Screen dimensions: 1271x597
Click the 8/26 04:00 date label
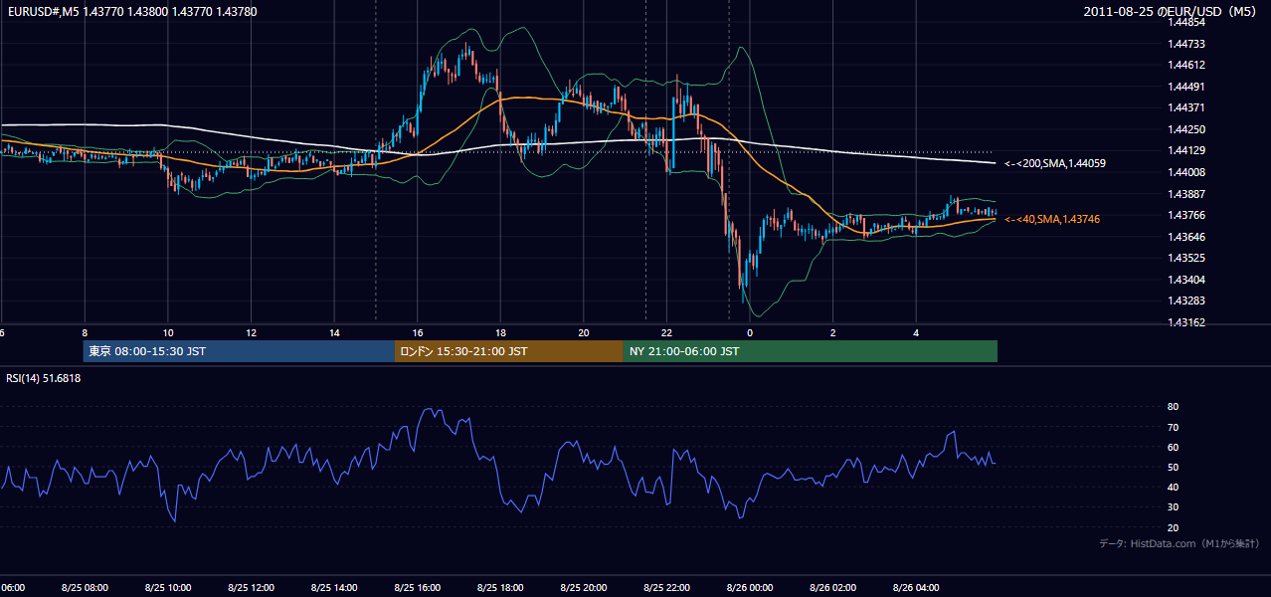(x=917, y=587)
